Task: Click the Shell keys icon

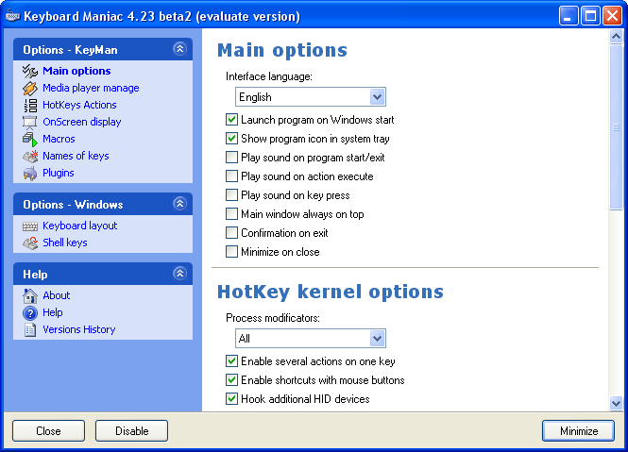Action: 30,243
